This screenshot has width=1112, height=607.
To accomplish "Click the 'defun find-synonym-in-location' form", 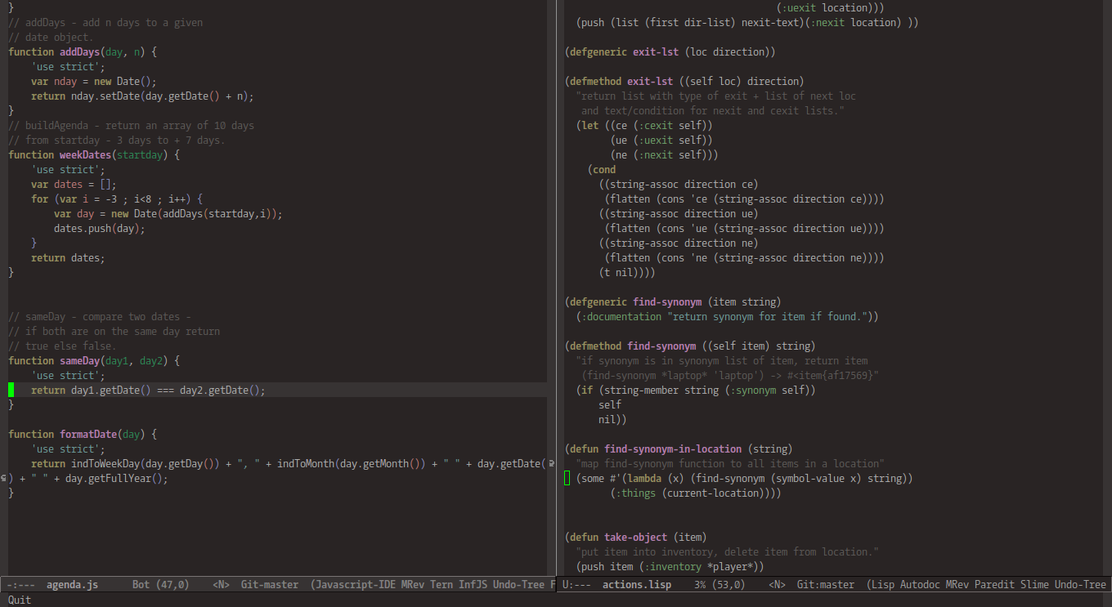I will click(x=679, y=449).
